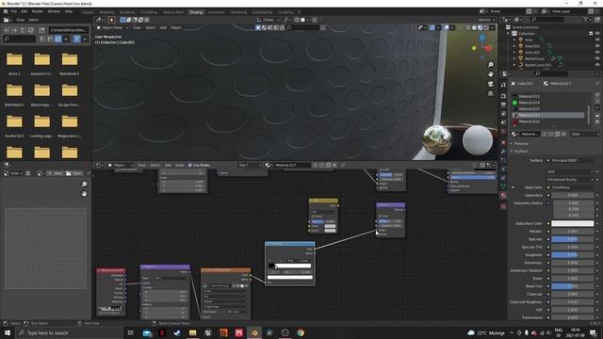
Task: Toggle Use Nodes checkbox in node editor
Action: [x=190, y=165]
